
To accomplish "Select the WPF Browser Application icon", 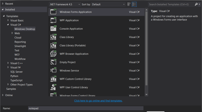I will click(x=53, y=54).
